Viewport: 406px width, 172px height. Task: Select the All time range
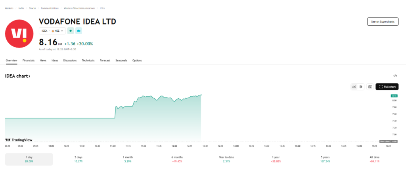[x=374, y=159]
